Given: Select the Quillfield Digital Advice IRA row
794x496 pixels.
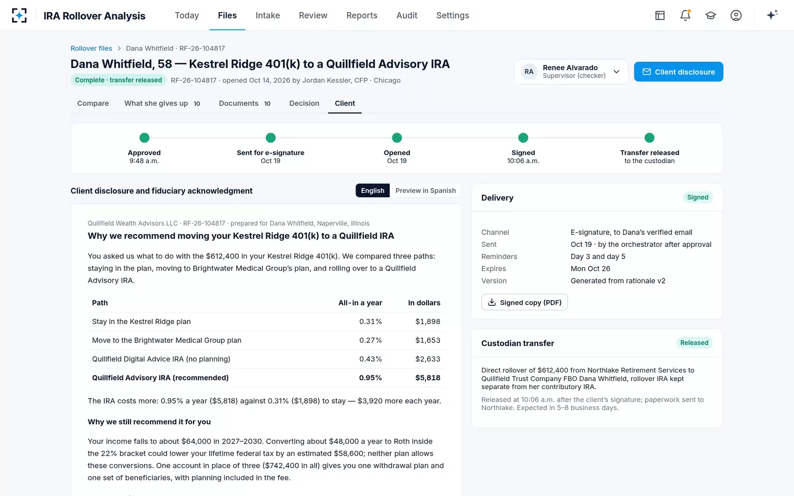Looking at the screenshot, I should click(x=266, y=359).
